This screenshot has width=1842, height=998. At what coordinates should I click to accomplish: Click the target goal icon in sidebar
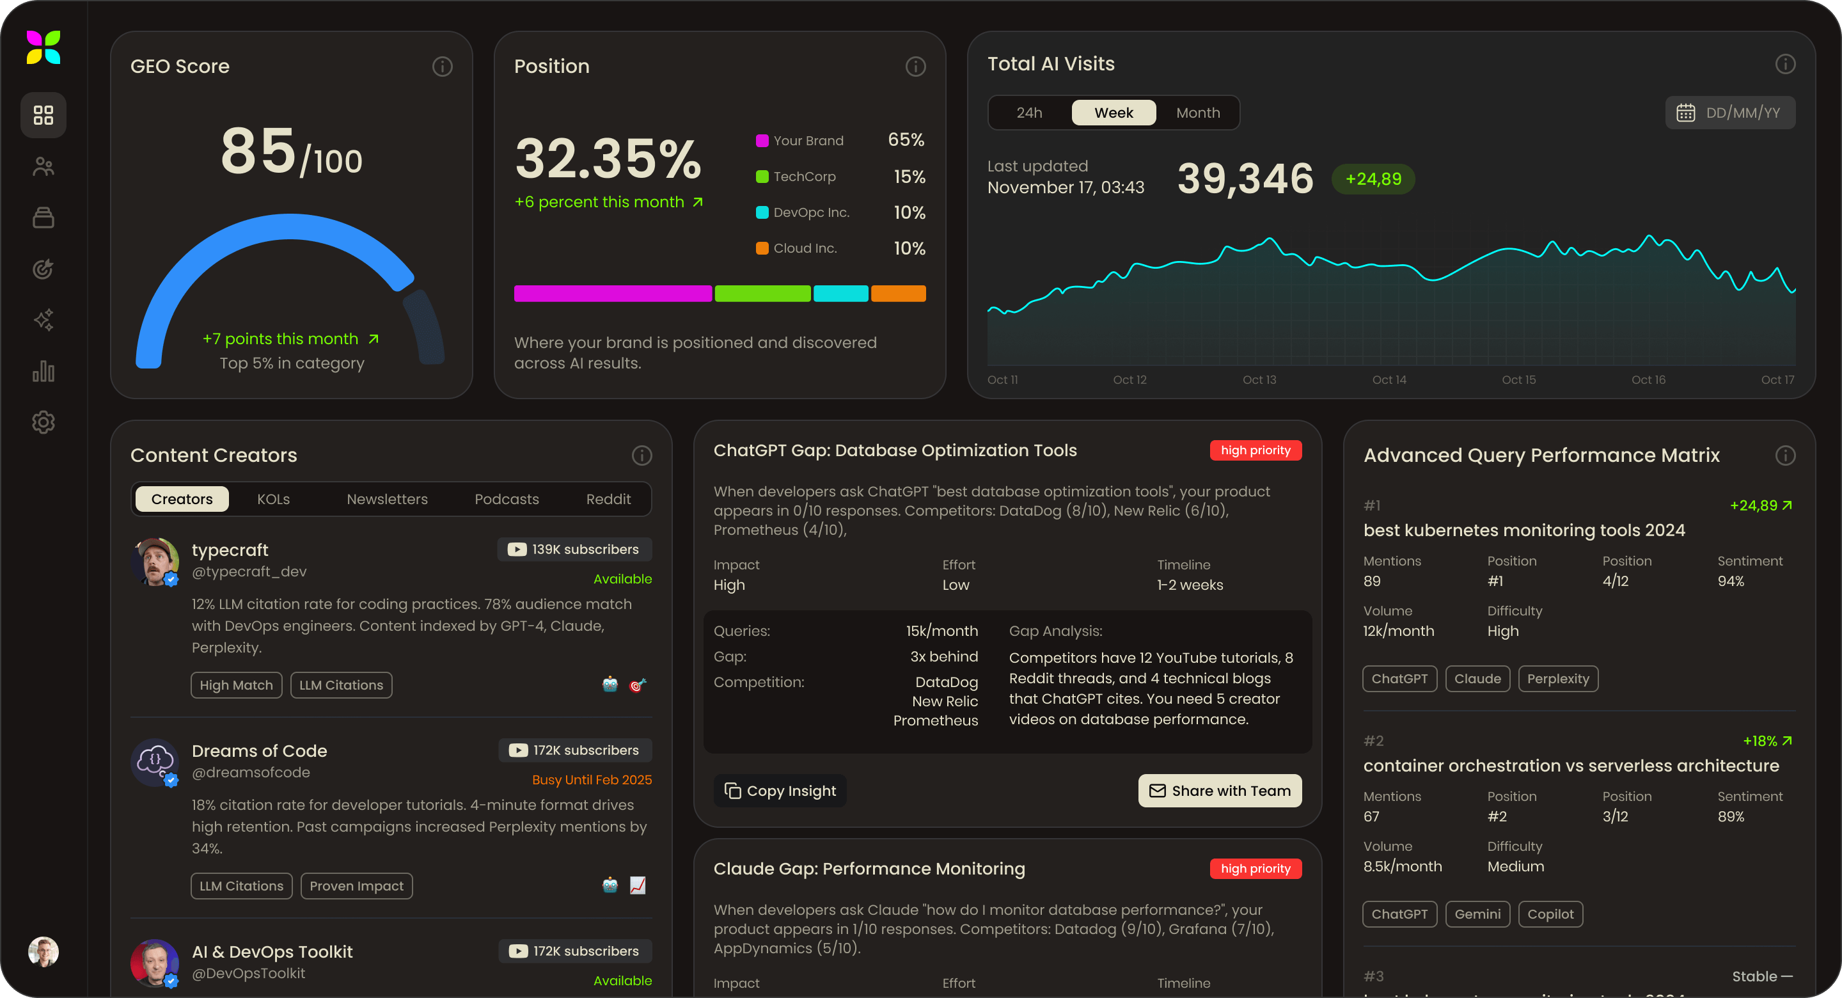pyautogui.click(x=43, y=269)
